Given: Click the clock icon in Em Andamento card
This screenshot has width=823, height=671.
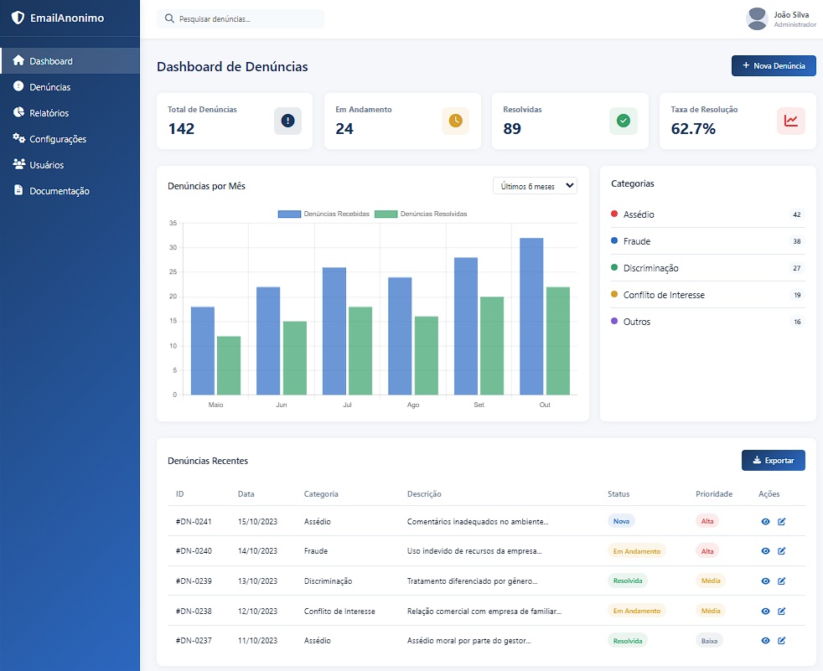Looking at the screenshot, I should [455, 121].
